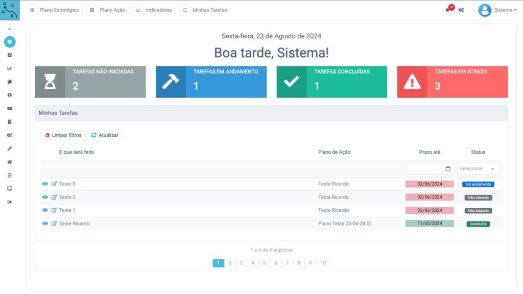Go to Minhas Tarefas in top navigation

204,10
